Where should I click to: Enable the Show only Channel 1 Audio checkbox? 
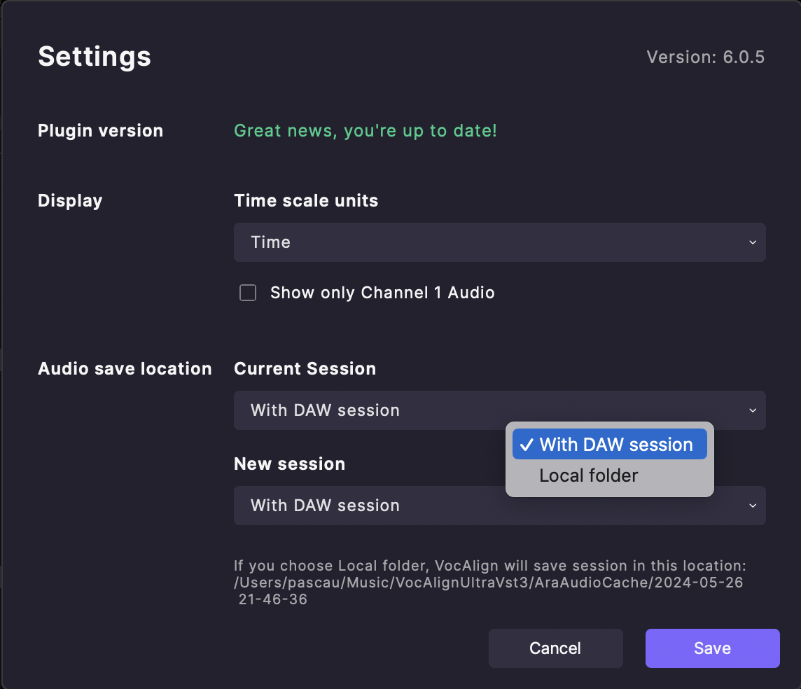(248, 293)
